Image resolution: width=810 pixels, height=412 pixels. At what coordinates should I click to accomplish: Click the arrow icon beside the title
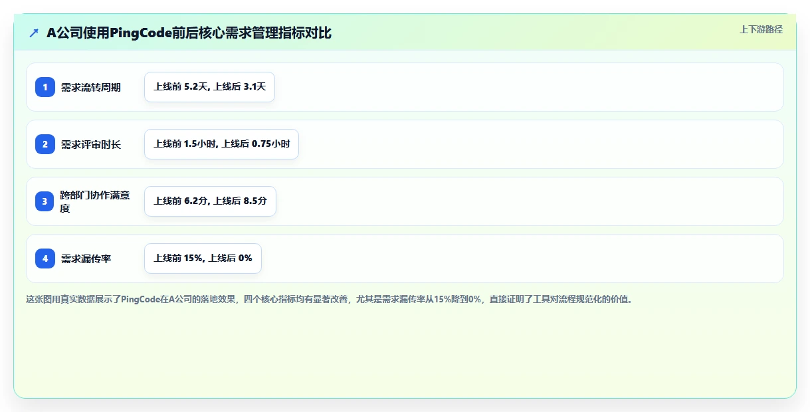coord(34,33)
